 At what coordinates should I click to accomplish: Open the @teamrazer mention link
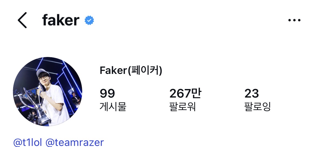(x=74, y=142)
